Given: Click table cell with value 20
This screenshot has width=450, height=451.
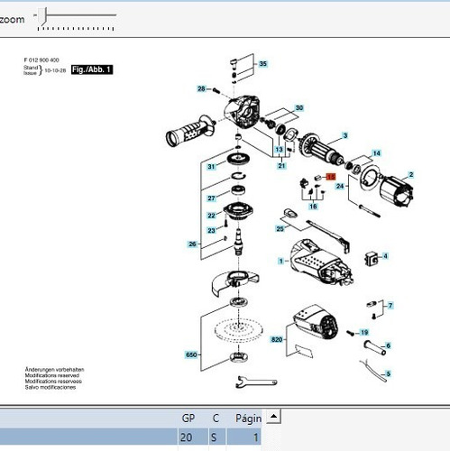Looking at the screenshot, I should [193, 437].
